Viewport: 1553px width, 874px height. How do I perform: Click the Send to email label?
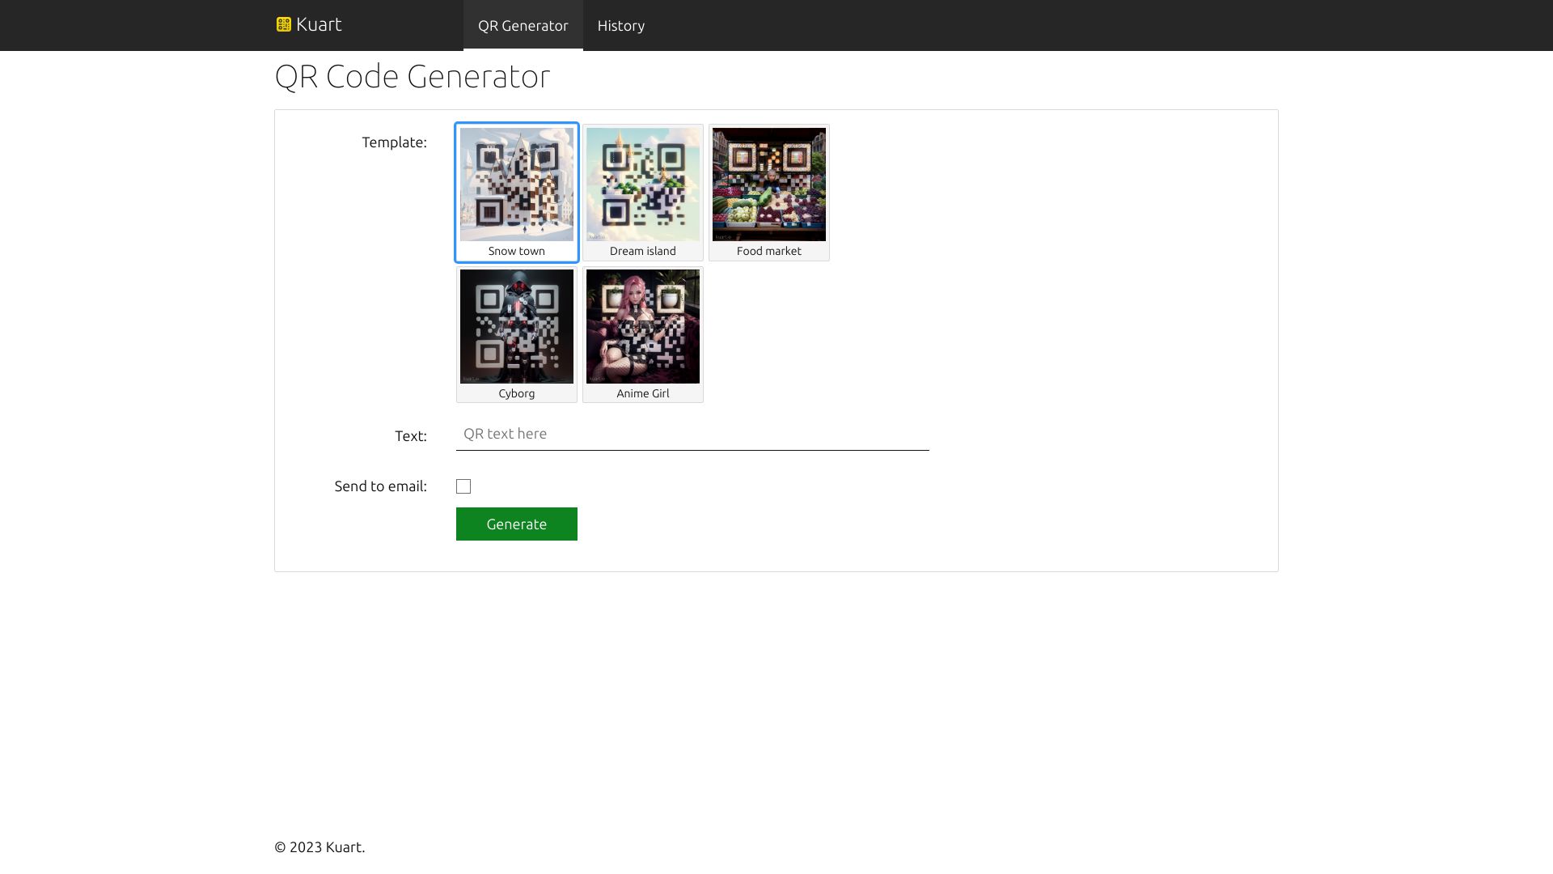(x=380, y=486)
